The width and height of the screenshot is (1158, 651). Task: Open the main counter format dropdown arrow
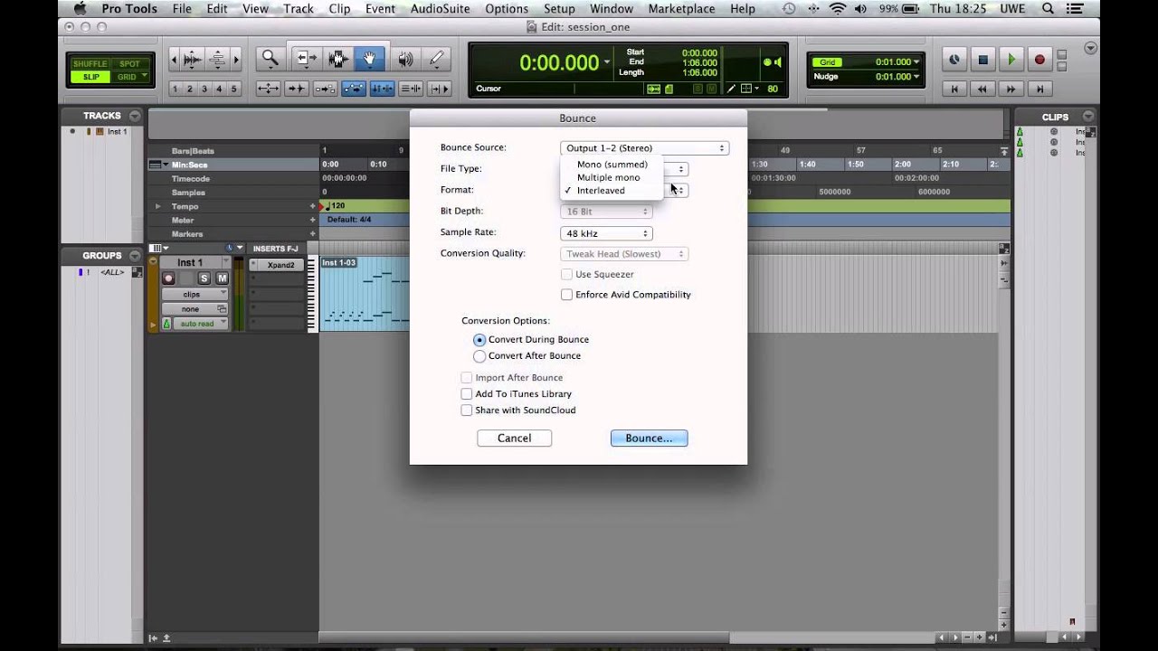click(x=605, y=62)
